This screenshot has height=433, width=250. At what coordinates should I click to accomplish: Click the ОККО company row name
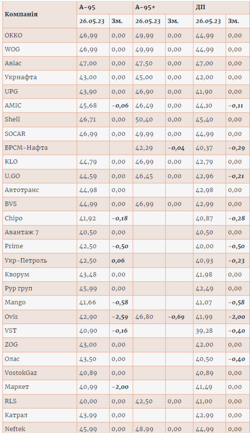(14, 35)
